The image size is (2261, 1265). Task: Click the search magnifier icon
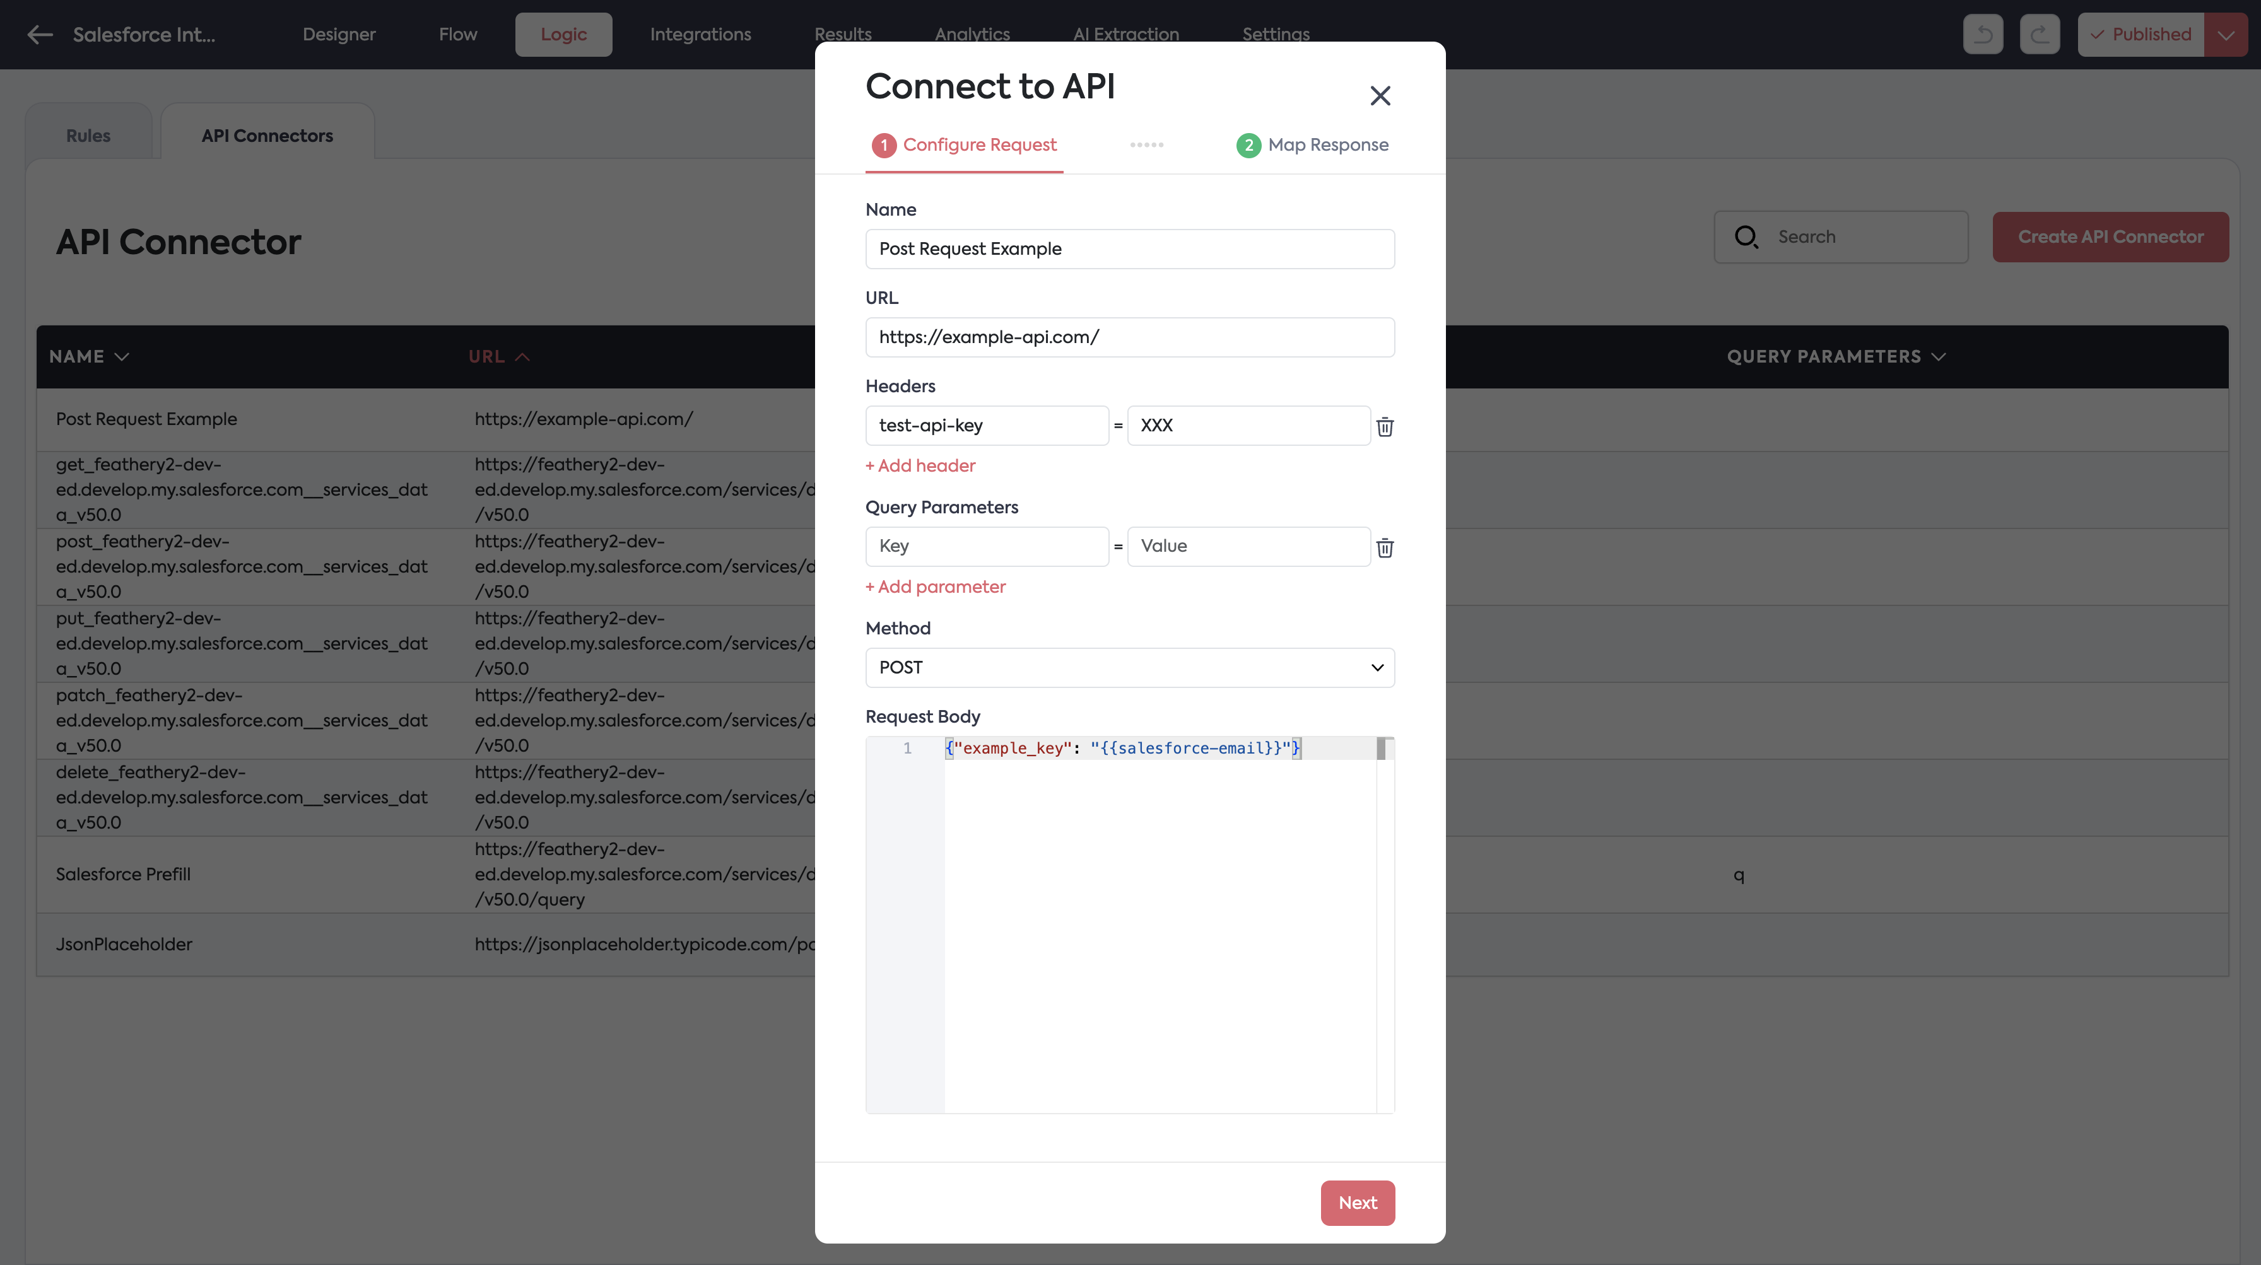(x=1746, y=237)
